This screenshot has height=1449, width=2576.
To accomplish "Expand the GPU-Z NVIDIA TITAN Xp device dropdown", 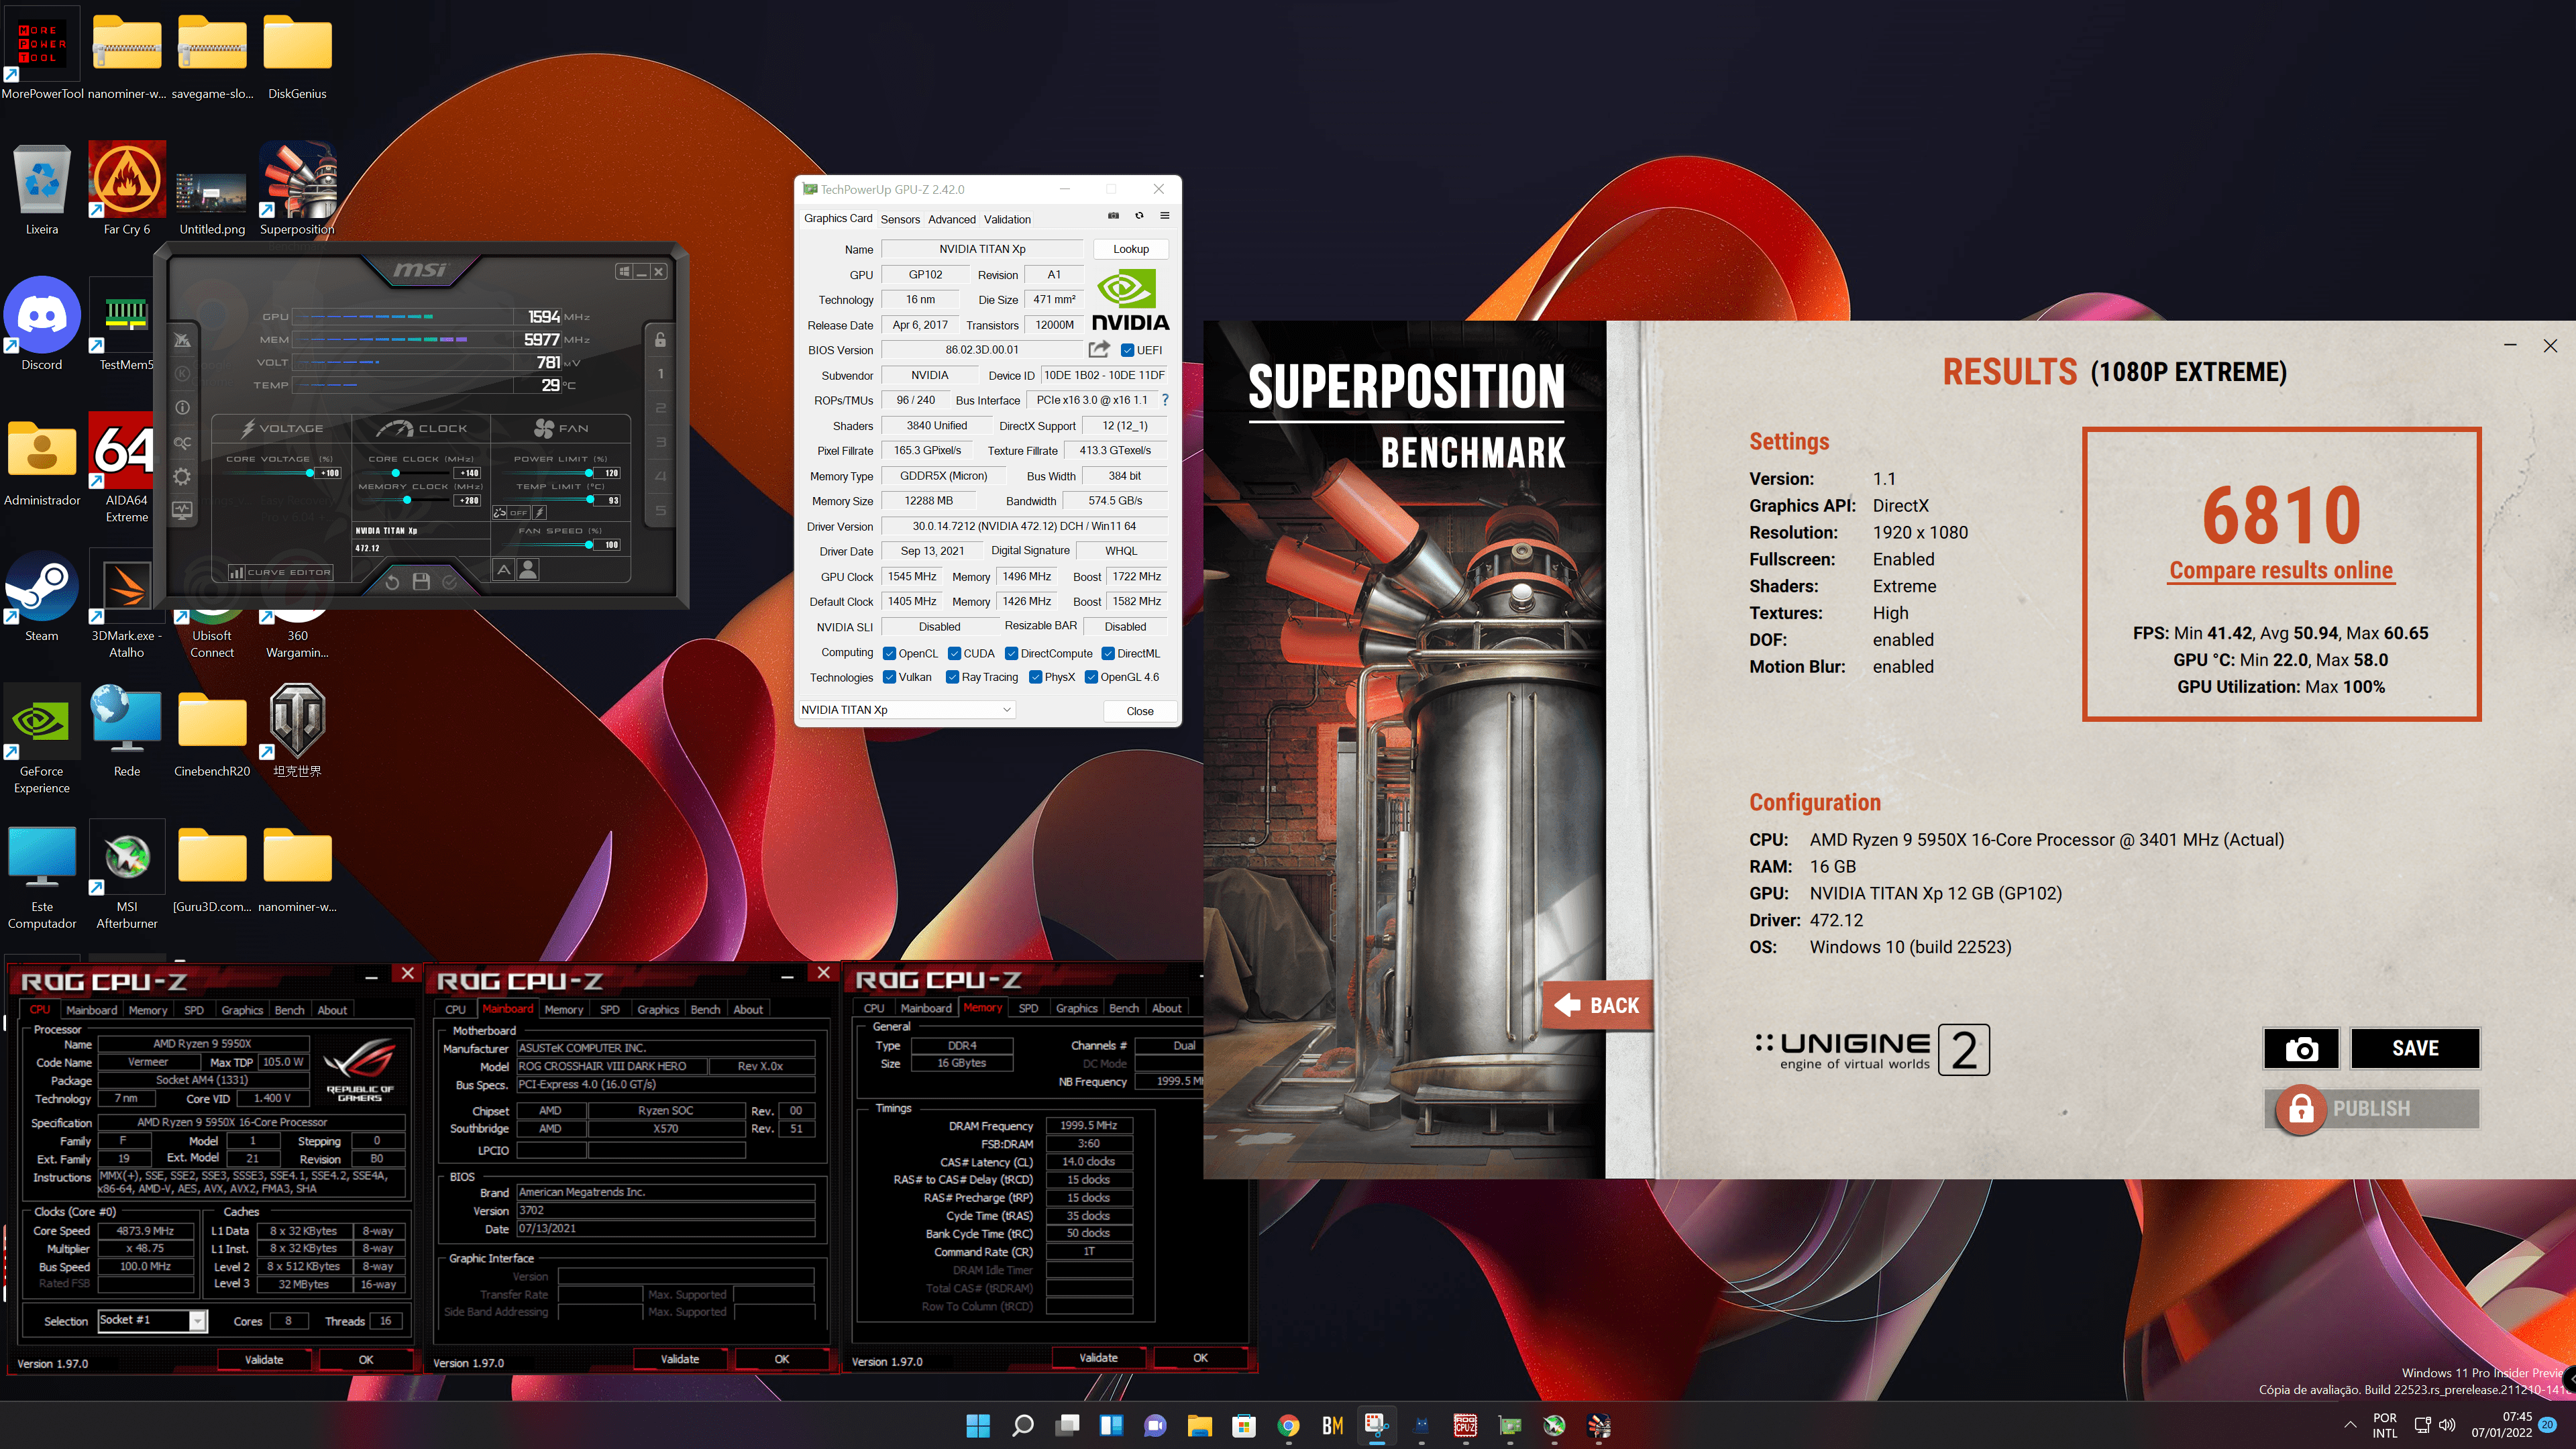I will (x=907, y=710).
